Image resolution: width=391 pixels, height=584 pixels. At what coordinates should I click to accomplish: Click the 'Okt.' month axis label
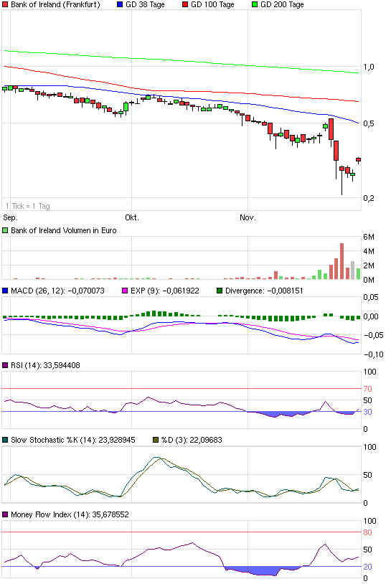132,217
